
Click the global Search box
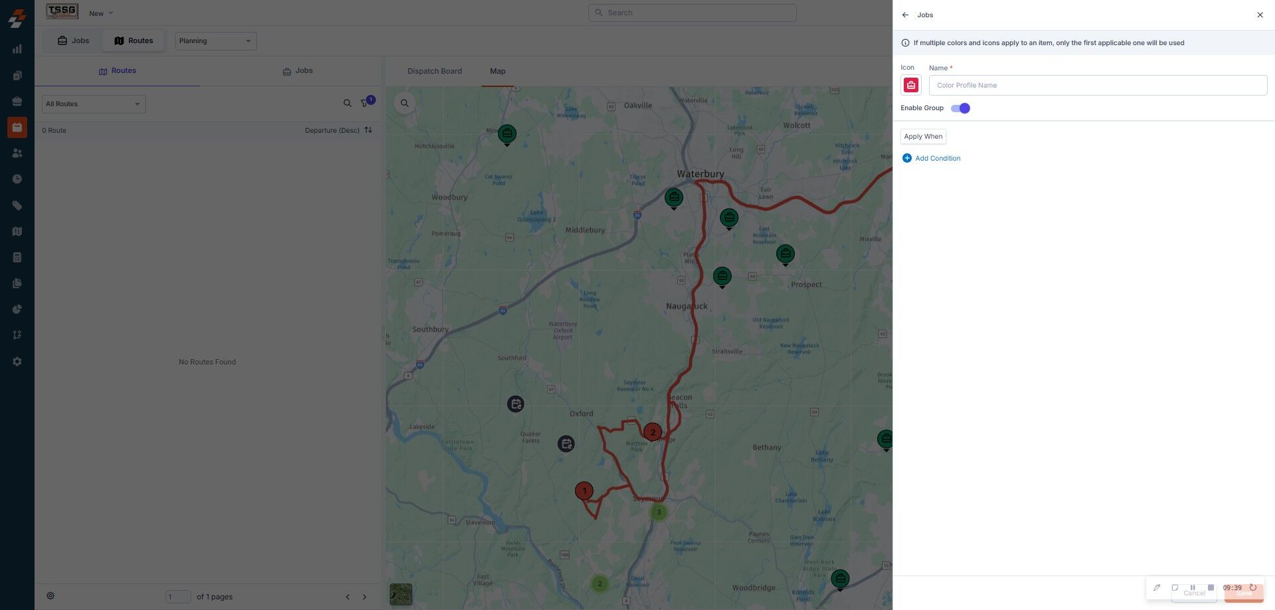692,13
